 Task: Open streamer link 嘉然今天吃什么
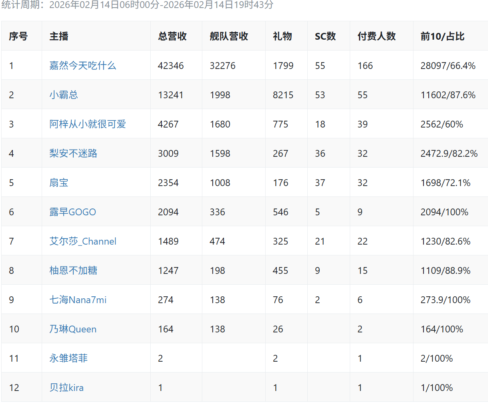(x=83, y=65)
